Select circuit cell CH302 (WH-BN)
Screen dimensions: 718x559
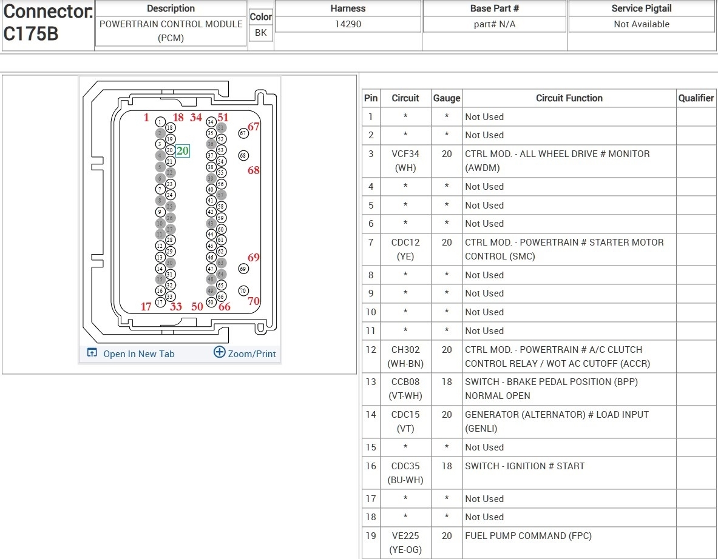405,356
